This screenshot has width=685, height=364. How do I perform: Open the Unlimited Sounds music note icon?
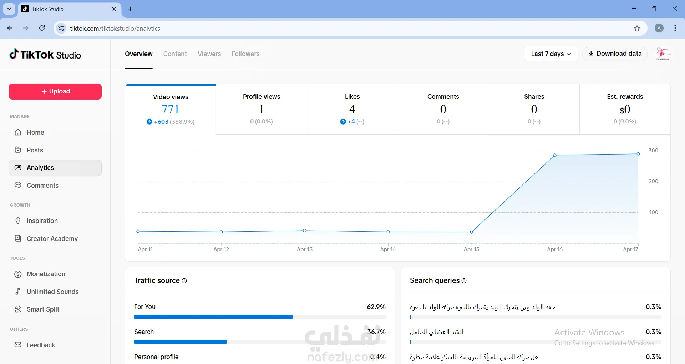(18, 292)
